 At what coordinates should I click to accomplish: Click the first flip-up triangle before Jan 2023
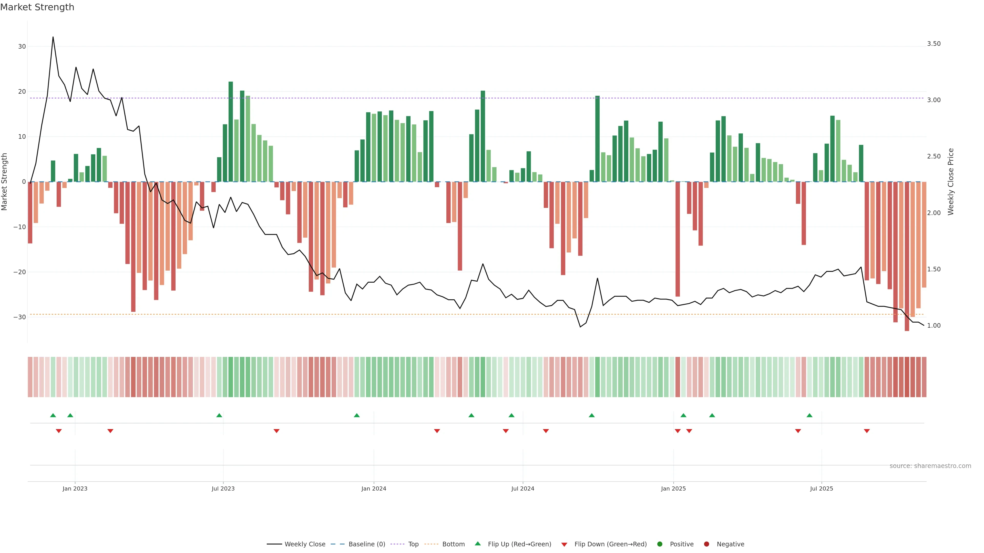coord(53,415)
